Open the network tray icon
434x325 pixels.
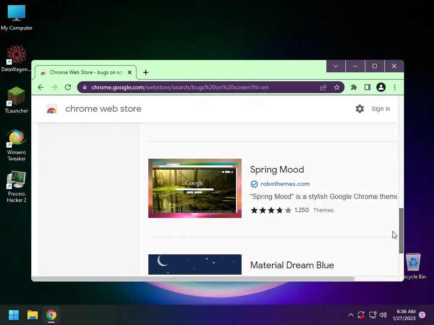373,315
